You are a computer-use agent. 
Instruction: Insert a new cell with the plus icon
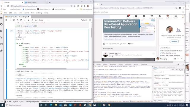pyautogui.click(x=10, y=20)
